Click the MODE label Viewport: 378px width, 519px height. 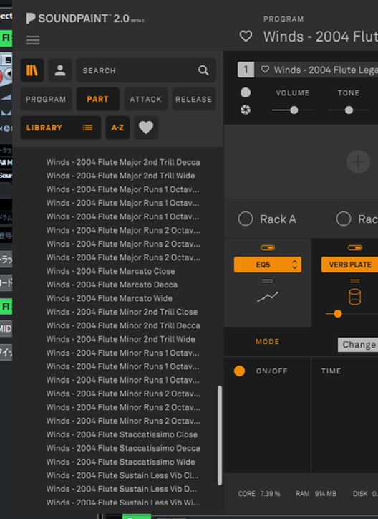[x=267, y=342]
